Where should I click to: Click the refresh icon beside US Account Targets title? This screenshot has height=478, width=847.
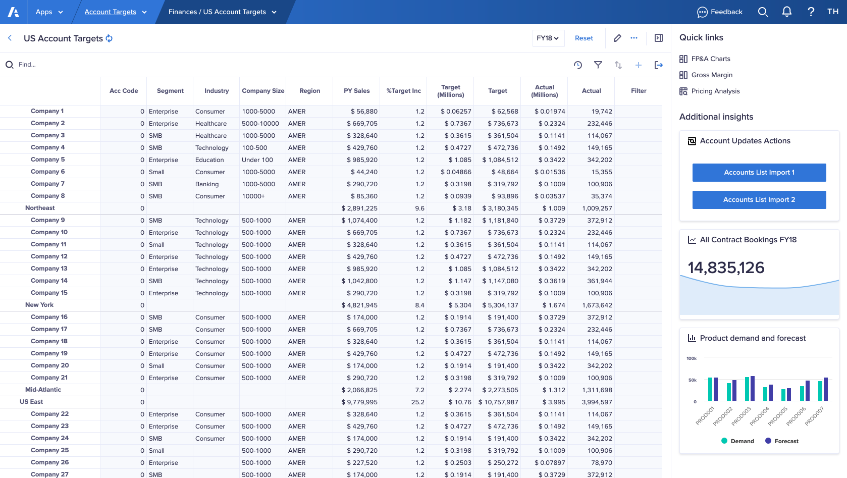(109, 38)
